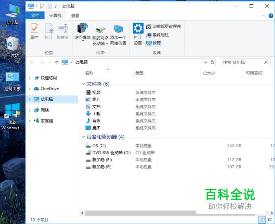Select the OS (C:) drive

96,146
